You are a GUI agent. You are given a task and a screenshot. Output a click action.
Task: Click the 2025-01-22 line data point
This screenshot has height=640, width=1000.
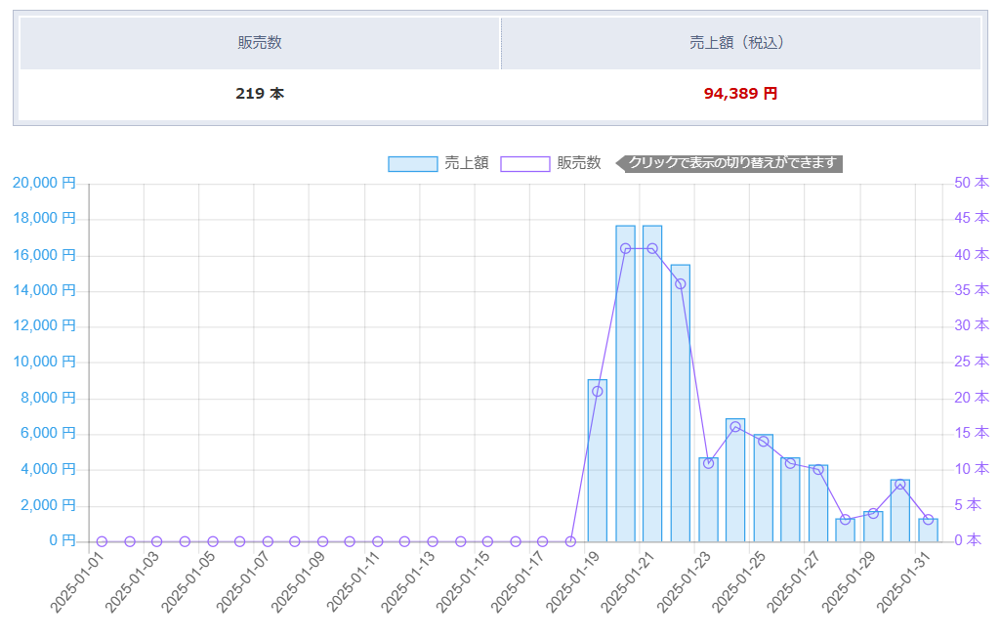(x=681, y=284)
